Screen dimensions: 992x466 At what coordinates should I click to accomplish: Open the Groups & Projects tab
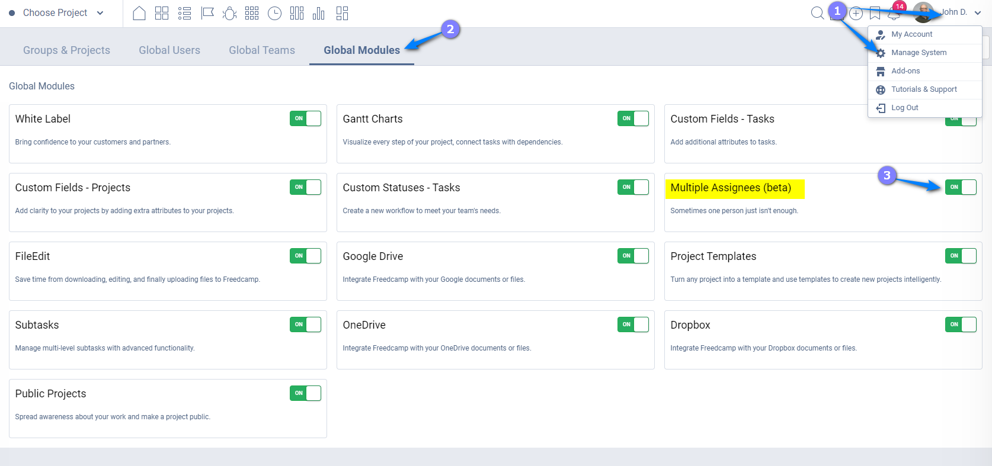[66, 50]
